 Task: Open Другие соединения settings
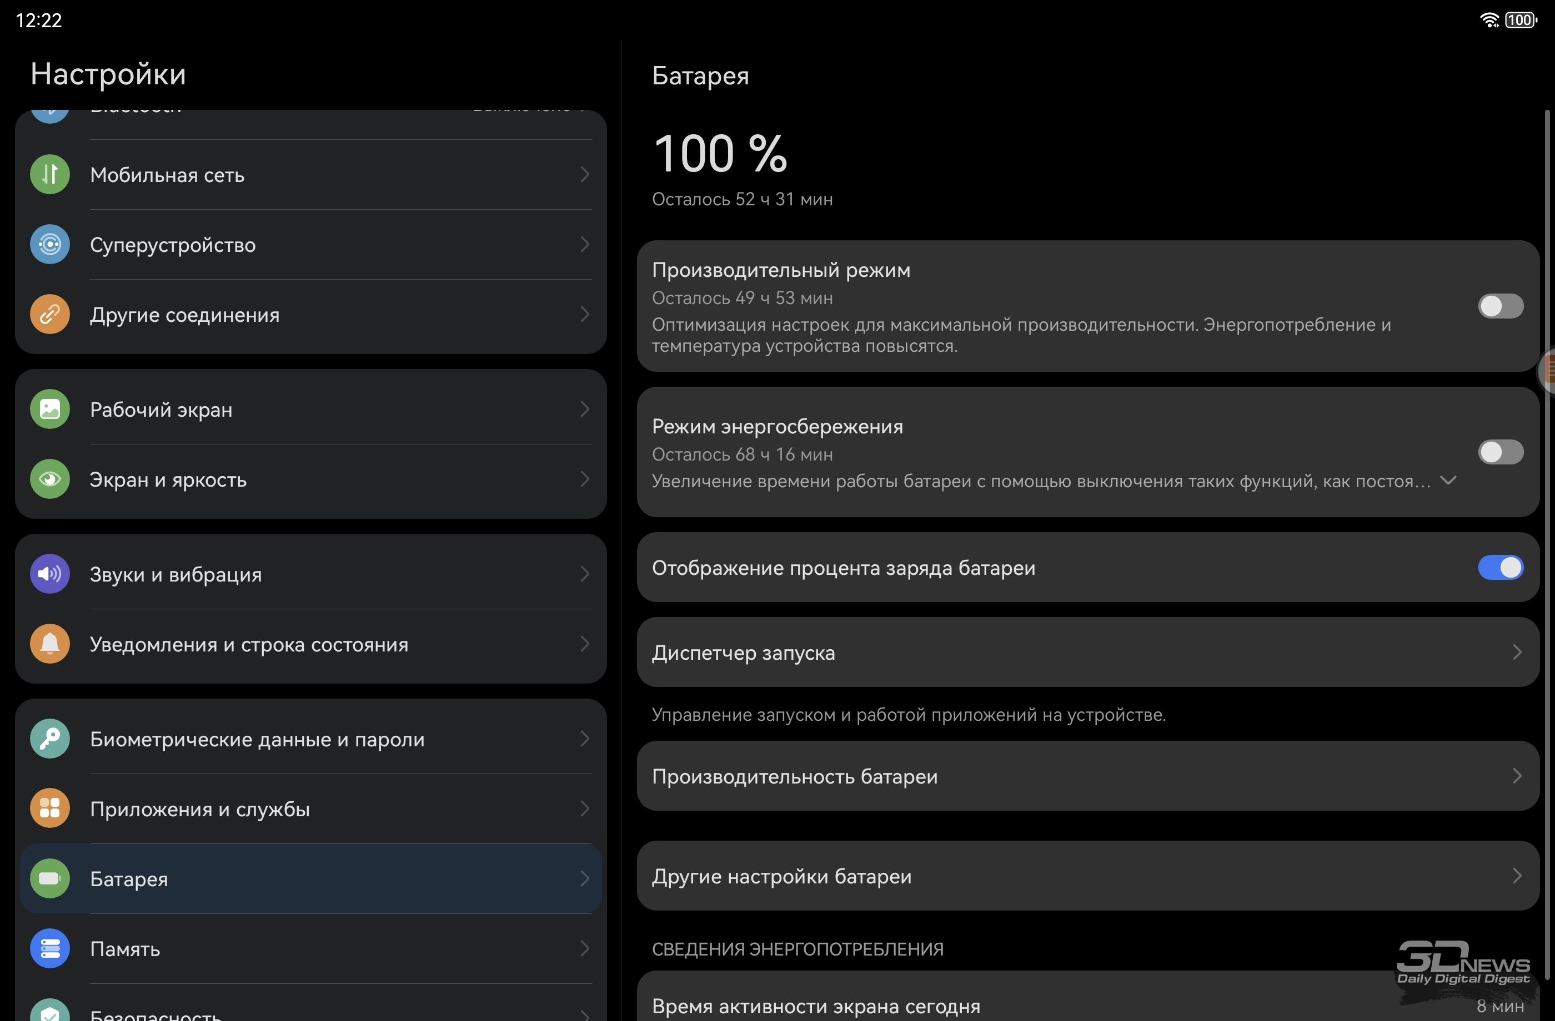click(311, 314)
